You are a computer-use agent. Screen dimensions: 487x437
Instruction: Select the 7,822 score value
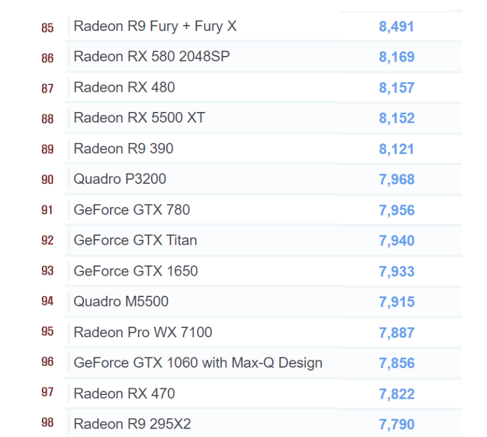pos(397,394)
